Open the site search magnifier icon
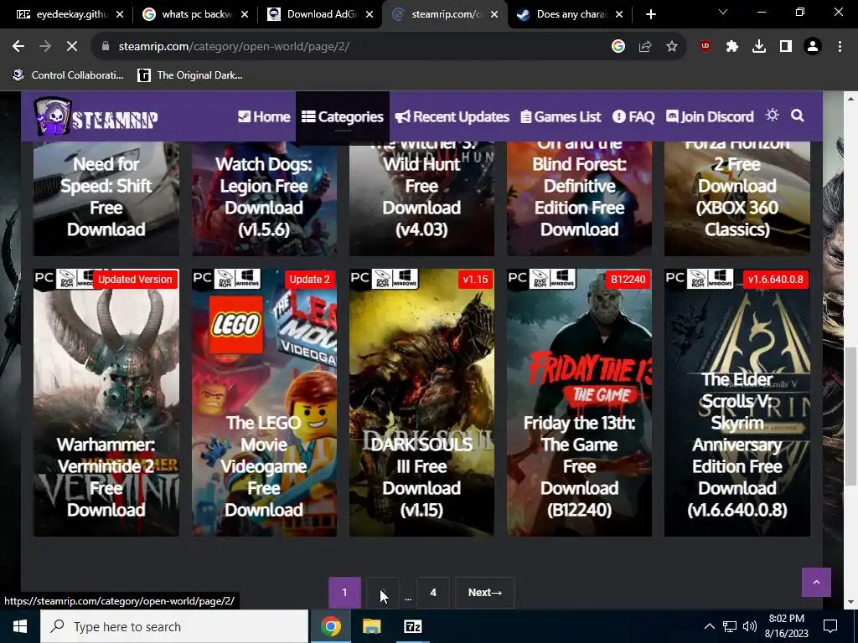 coord(798,116)
